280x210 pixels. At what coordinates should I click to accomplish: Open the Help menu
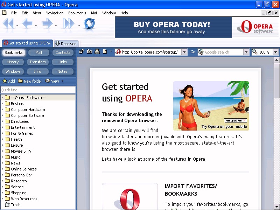124,13
